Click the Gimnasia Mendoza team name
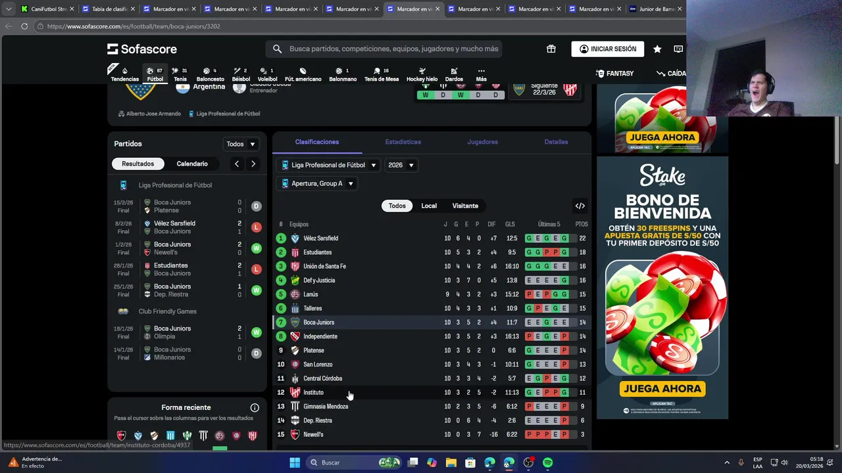The image size is (842, 473). (x=326, y=407)
